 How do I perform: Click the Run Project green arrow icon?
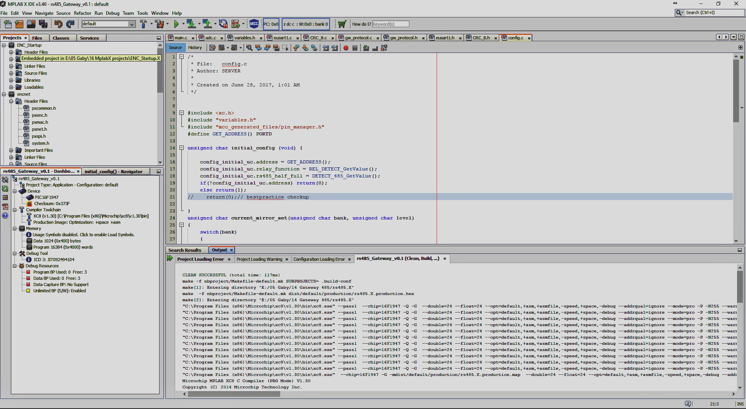[177, 24]
